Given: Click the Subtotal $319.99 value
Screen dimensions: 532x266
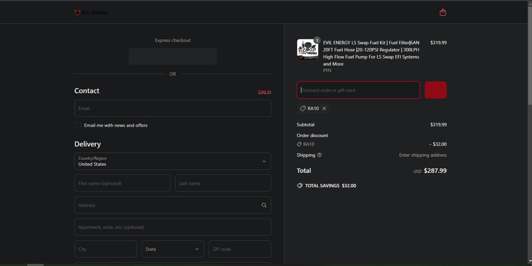Looking at the screenshot, I should 438,124.
